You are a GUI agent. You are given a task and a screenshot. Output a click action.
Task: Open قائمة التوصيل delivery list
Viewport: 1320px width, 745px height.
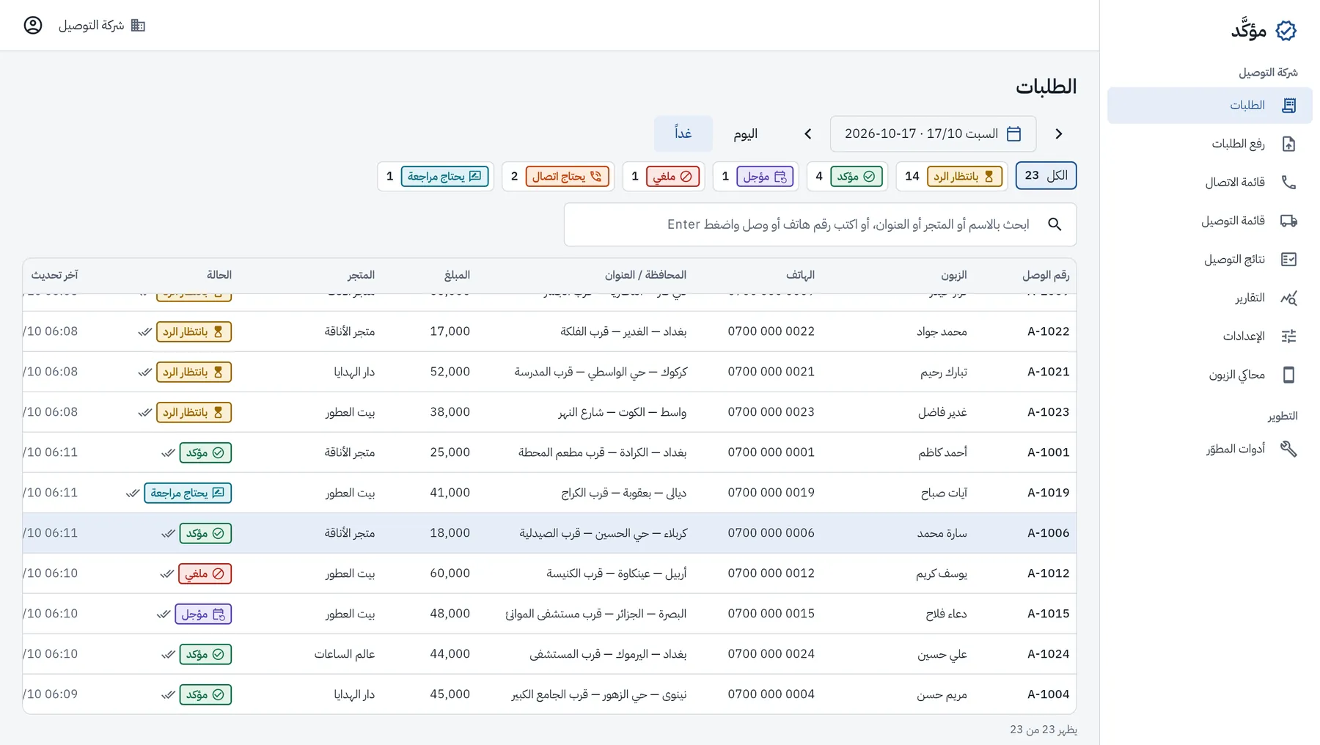(1210, 221)
